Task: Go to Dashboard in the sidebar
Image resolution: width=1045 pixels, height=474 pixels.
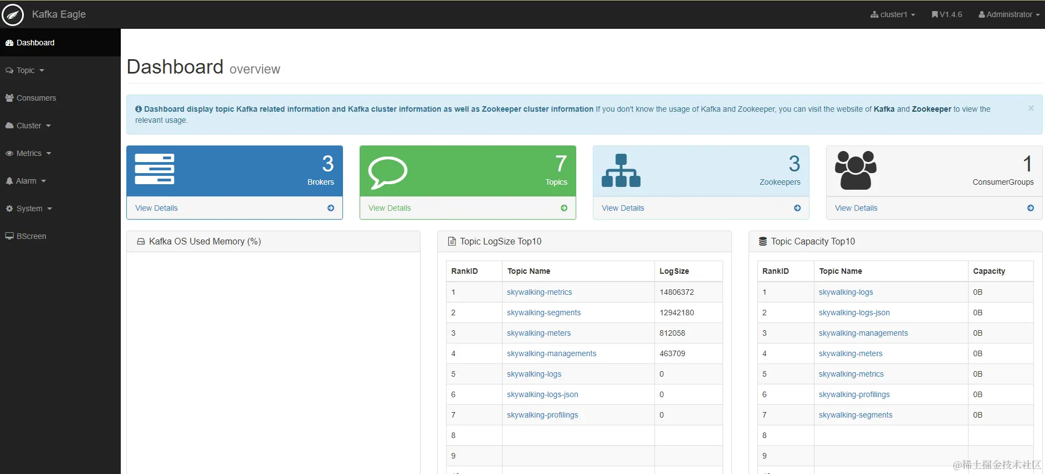Action: (x=60, y=43)
